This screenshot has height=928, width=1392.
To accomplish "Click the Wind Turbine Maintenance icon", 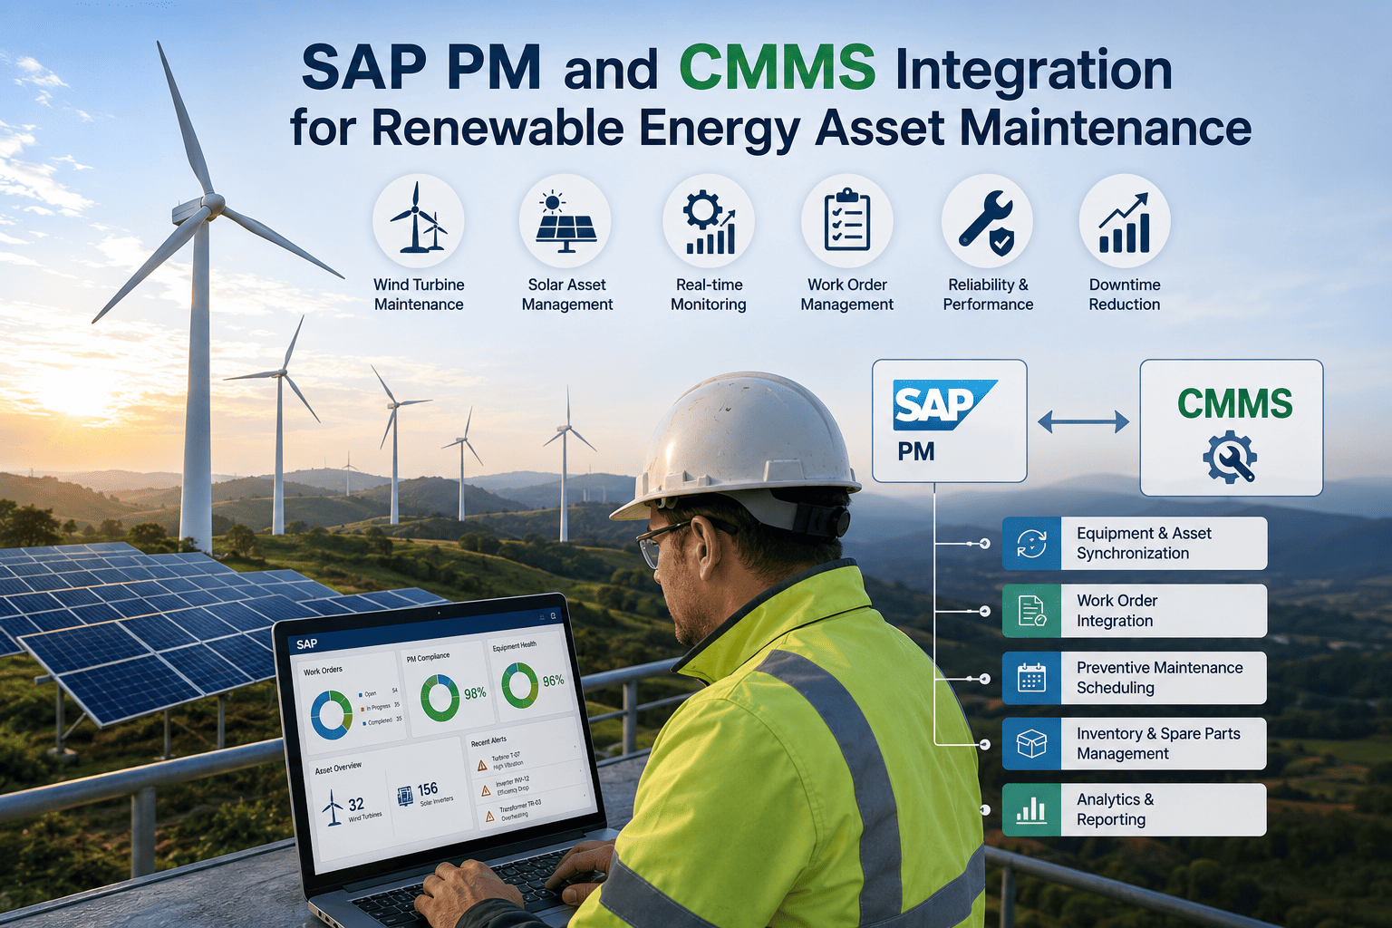I will 418,221.
